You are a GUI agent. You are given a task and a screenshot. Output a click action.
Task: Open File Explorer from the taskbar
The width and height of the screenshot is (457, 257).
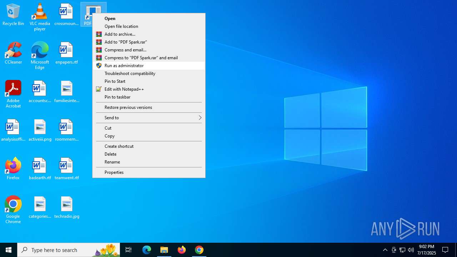[x=164, y=250]
